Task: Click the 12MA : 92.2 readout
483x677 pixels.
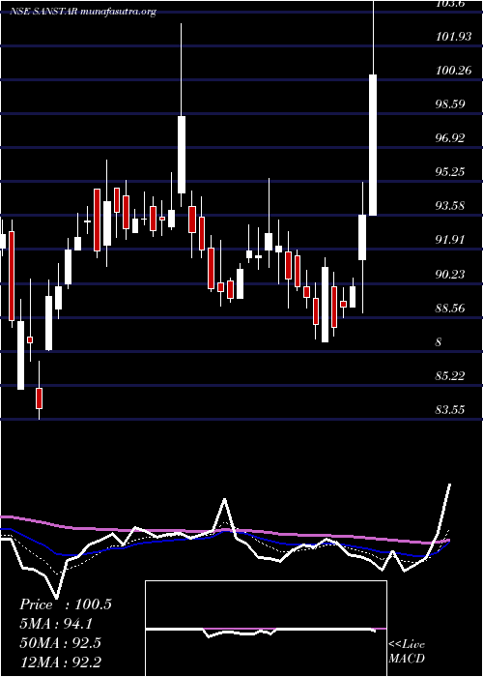Action: (60, 662)
